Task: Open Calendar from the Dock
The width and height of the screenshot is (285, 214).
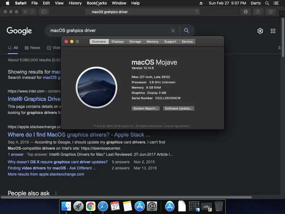Action: pos(115,206)
